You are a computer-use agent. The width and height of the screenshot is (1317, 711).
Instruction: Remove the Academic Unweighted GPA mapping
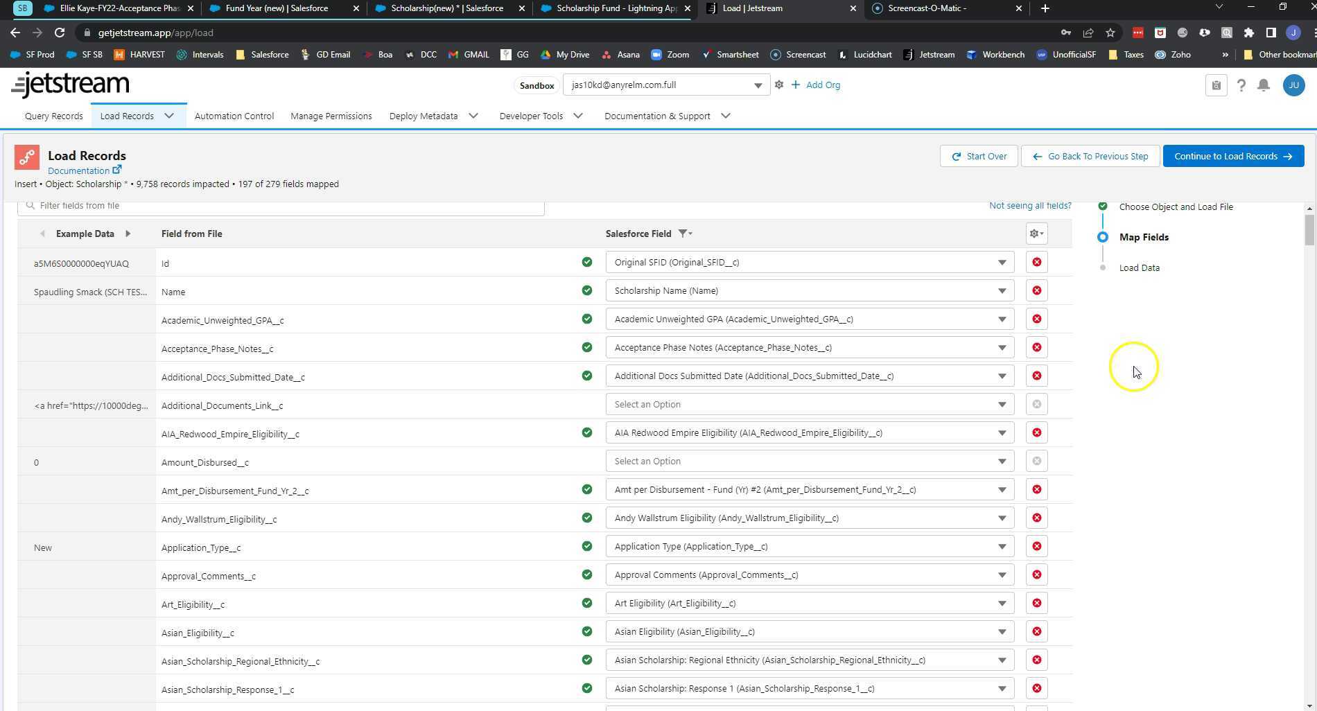point(1036,319)
